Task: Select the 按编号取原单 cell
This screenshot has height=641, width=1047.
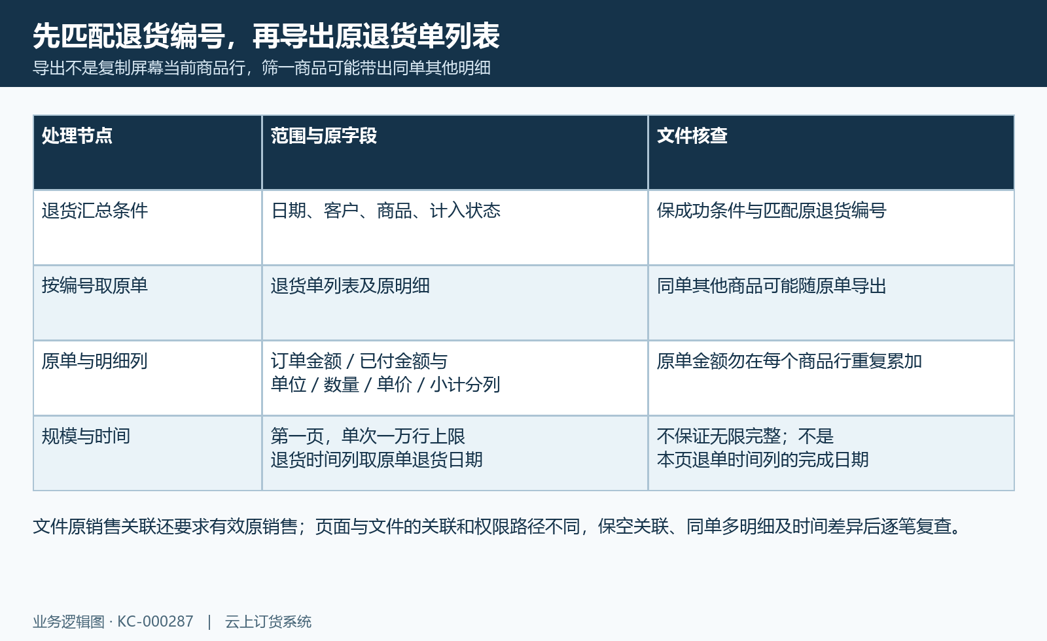Action: [147, 303]
